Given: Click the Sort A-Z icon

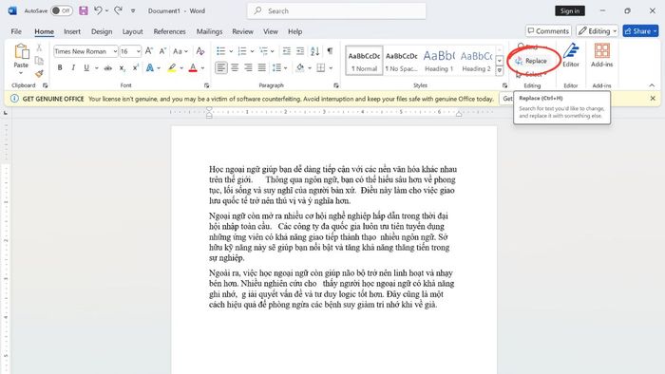Looking at the screenshot, I should coord(314,51).
